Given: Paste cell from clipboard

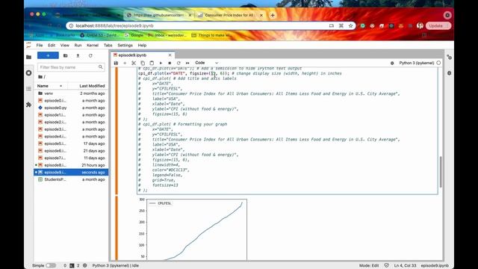Looking at the screenshot, I should [152, 63].
